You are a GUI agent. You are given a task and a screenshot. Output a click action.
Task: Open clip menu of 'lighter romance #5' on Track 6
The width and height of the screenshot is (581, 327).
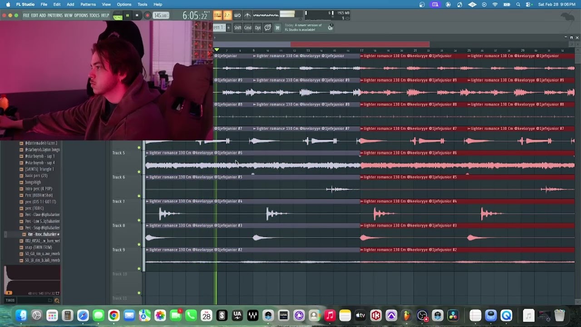pos(147,177)
